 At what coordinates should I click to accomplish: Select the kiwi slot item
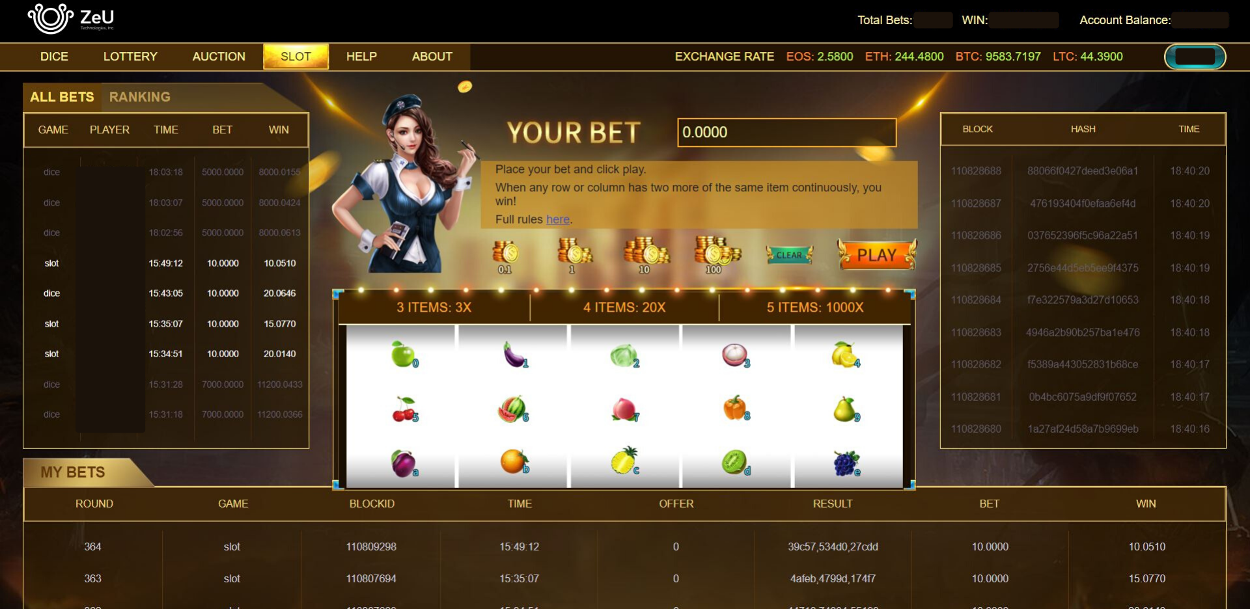735,463
